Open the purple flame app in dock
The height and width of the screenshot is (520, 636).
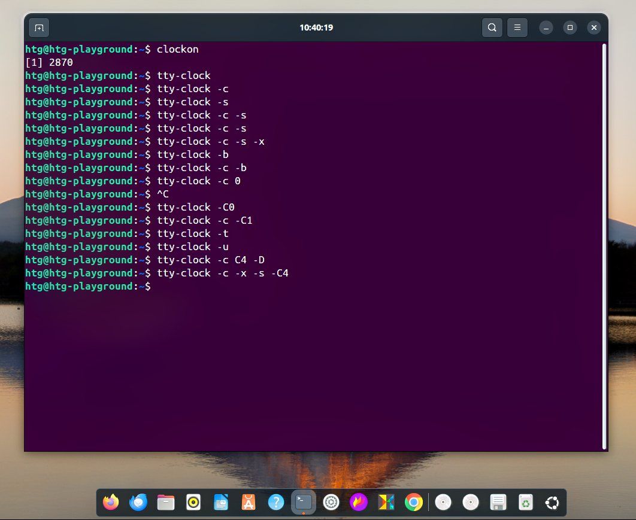click(x=359, y=503)
